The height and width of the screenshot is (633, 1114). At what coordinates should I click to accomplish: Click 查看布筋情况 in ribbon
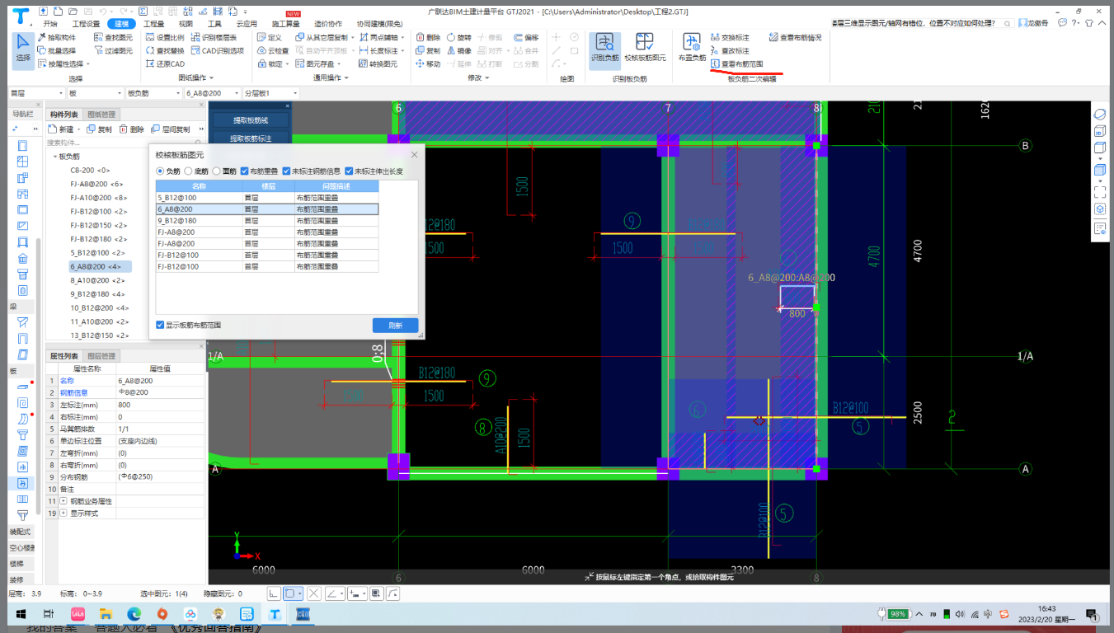795,38
